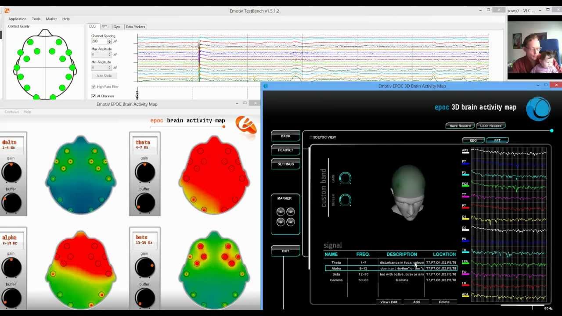Click the 3D head model

pos(408,192)
